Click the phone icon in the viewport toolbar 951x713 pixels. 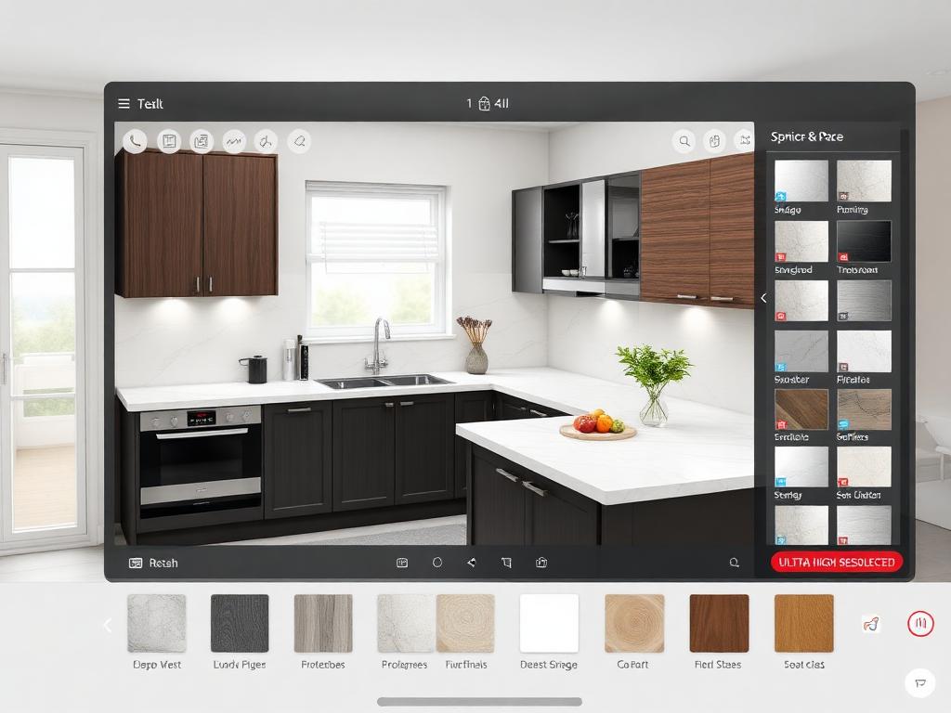tap(136, 141)
